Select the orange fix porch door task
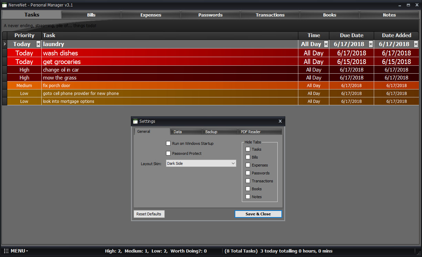Image resolution: width=422 pixels, height=257 pixels. [56, 86]
